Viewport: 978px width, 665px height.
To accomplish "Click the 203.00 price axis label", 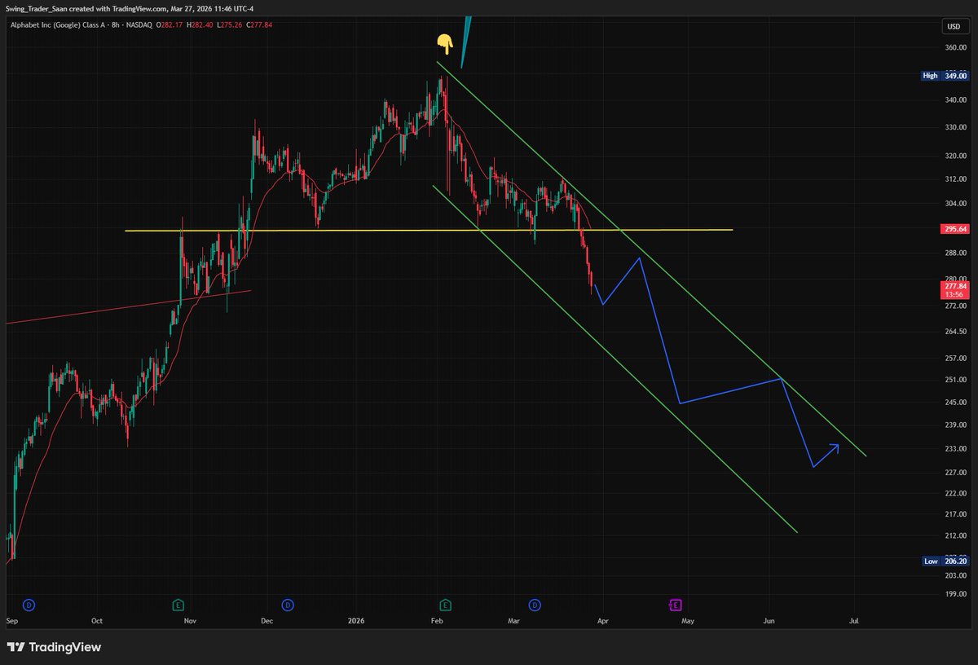I will pos(955,576).
